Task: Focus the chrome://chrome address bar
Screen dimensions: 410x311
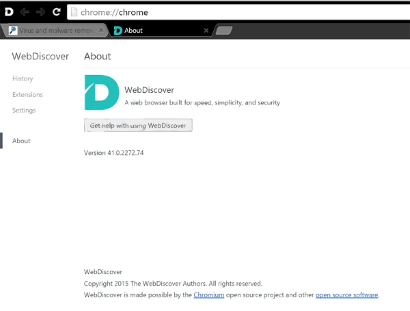Action: [x=238, y=12]
